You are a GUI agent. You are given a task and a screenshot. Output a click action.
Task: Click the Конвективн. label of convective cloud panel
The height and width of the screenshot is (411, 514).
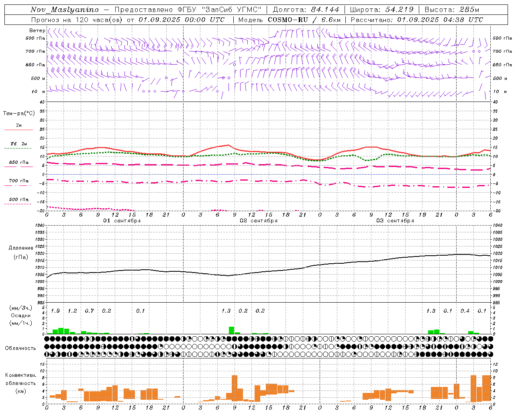21,375
